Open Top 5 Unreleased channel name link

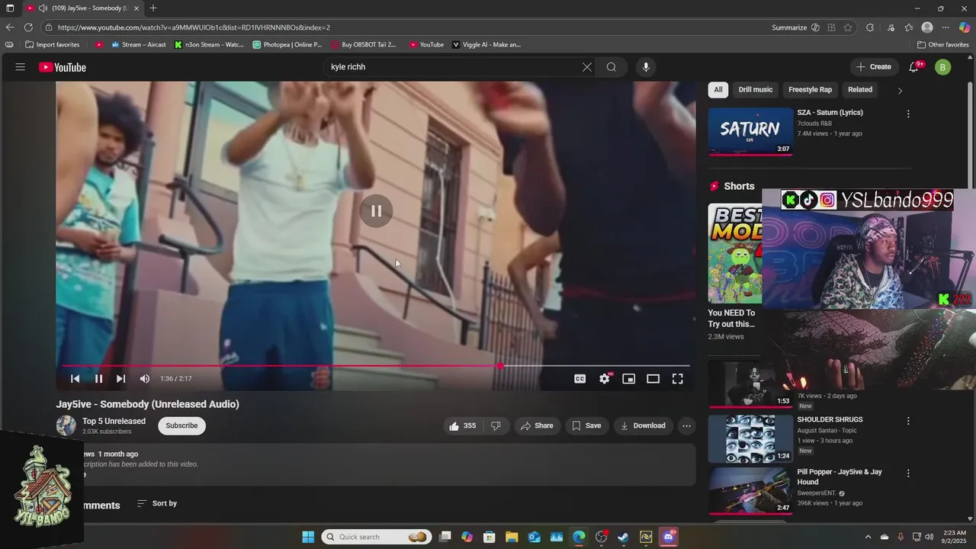click(x=114, y=421)
